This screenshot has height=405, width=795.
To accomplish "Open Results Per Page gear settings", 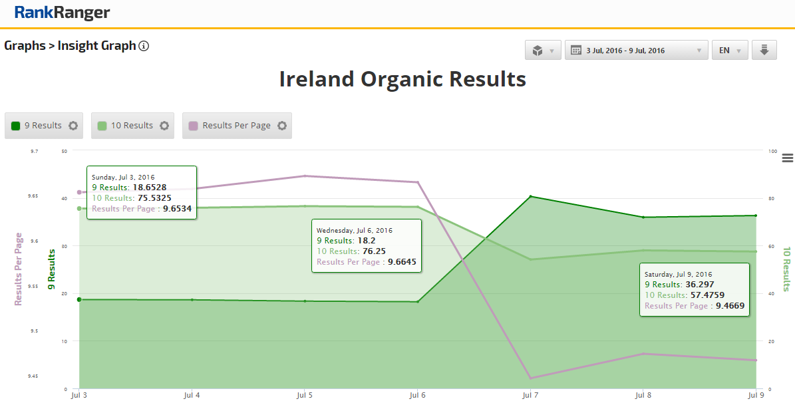I will [x=282, y=126].
